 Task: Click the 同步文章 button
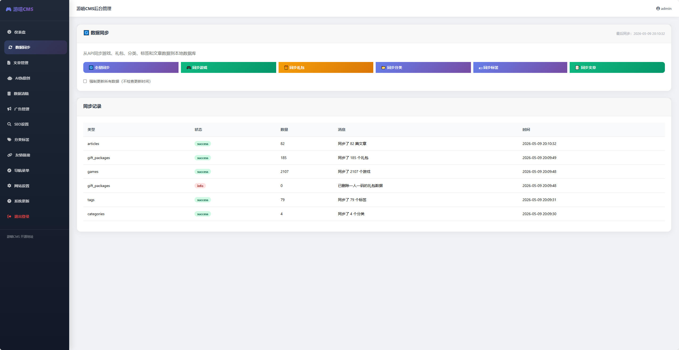coord(617,67)
